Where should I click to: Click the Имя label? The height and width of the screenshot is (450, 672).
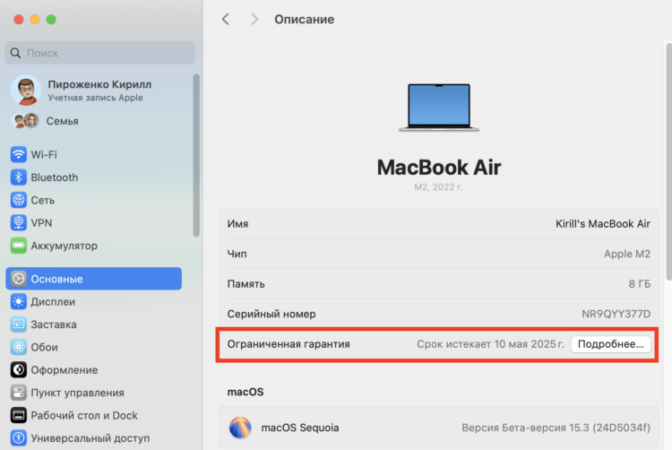tap(237, 224)
